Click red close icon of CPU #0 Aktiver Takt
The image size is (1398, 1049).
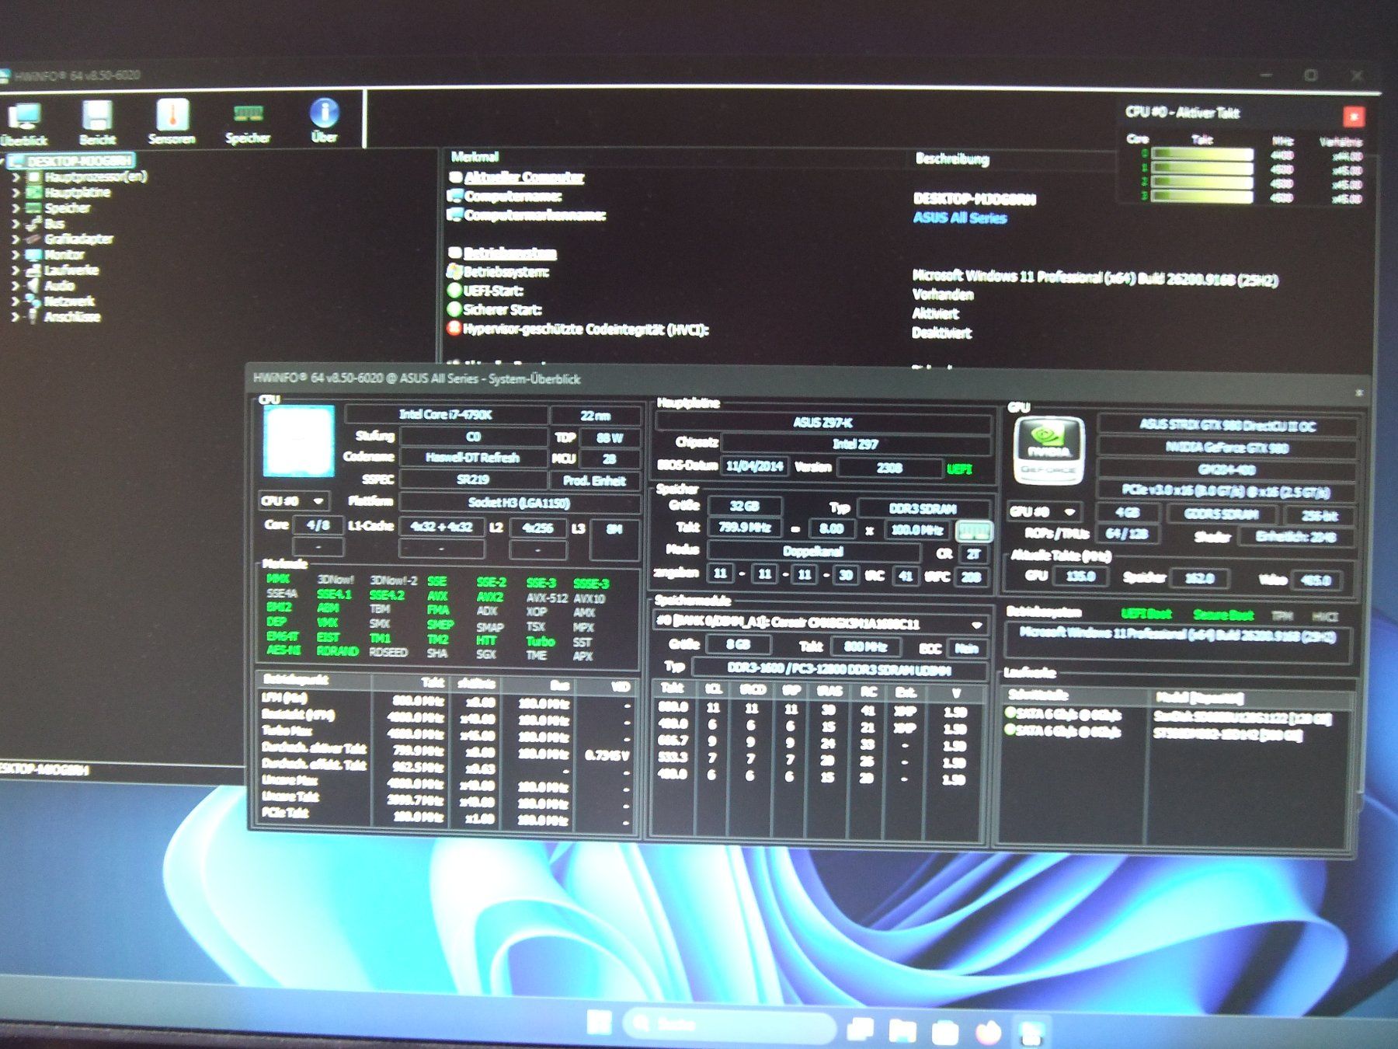[1354, 117]
